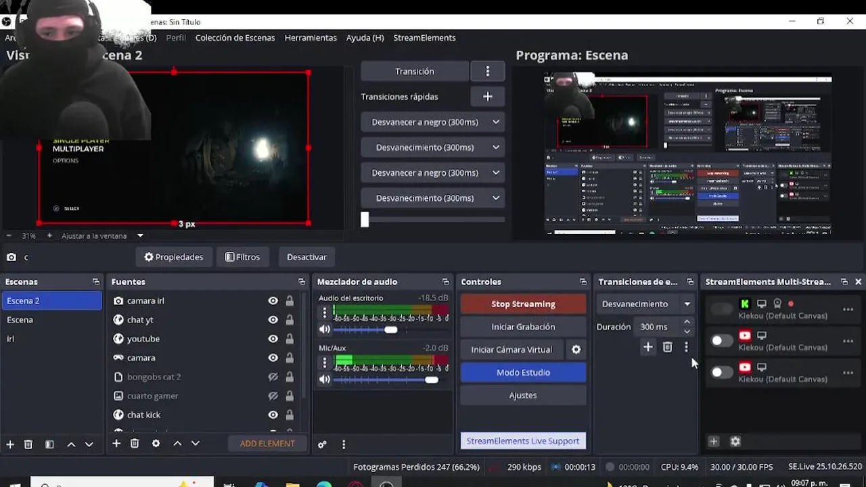
Task: Click the Duración 300 ms field
Action: (x=658, y=327)
